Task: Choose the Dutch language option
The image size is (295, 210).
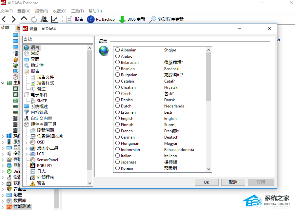Action: click(x=118, y=106)
